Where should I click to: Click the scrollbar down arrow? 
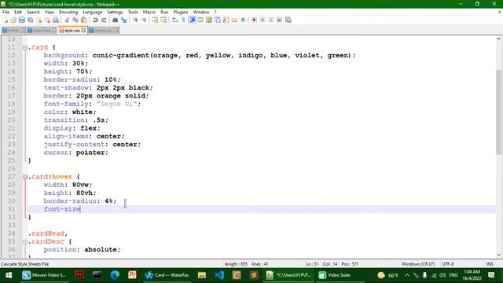pos(498,255)
